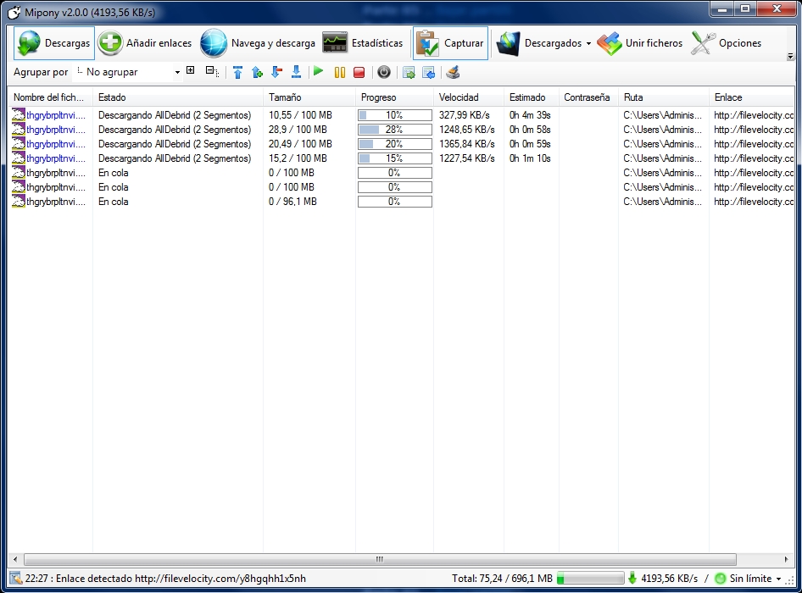This screenshot has width=802, height=593.
Task: Click the Ruta column header
Action: click(x=664, y=97)
